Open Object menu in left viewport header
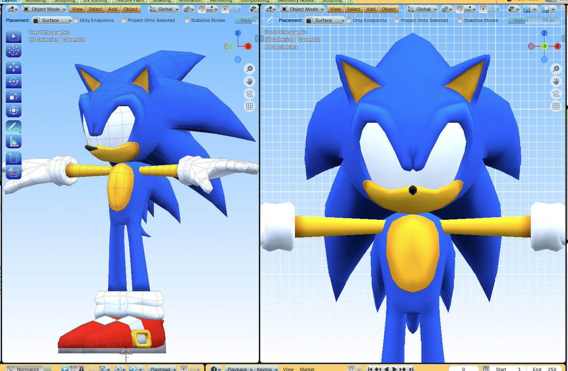 pyautogui.click(x=131, y=9)
